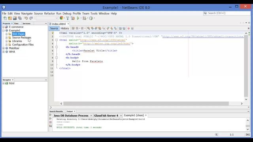Close the index.xhtml editor tab
The height and width of the screenshot is (142, 253).
tap(68, 24)
